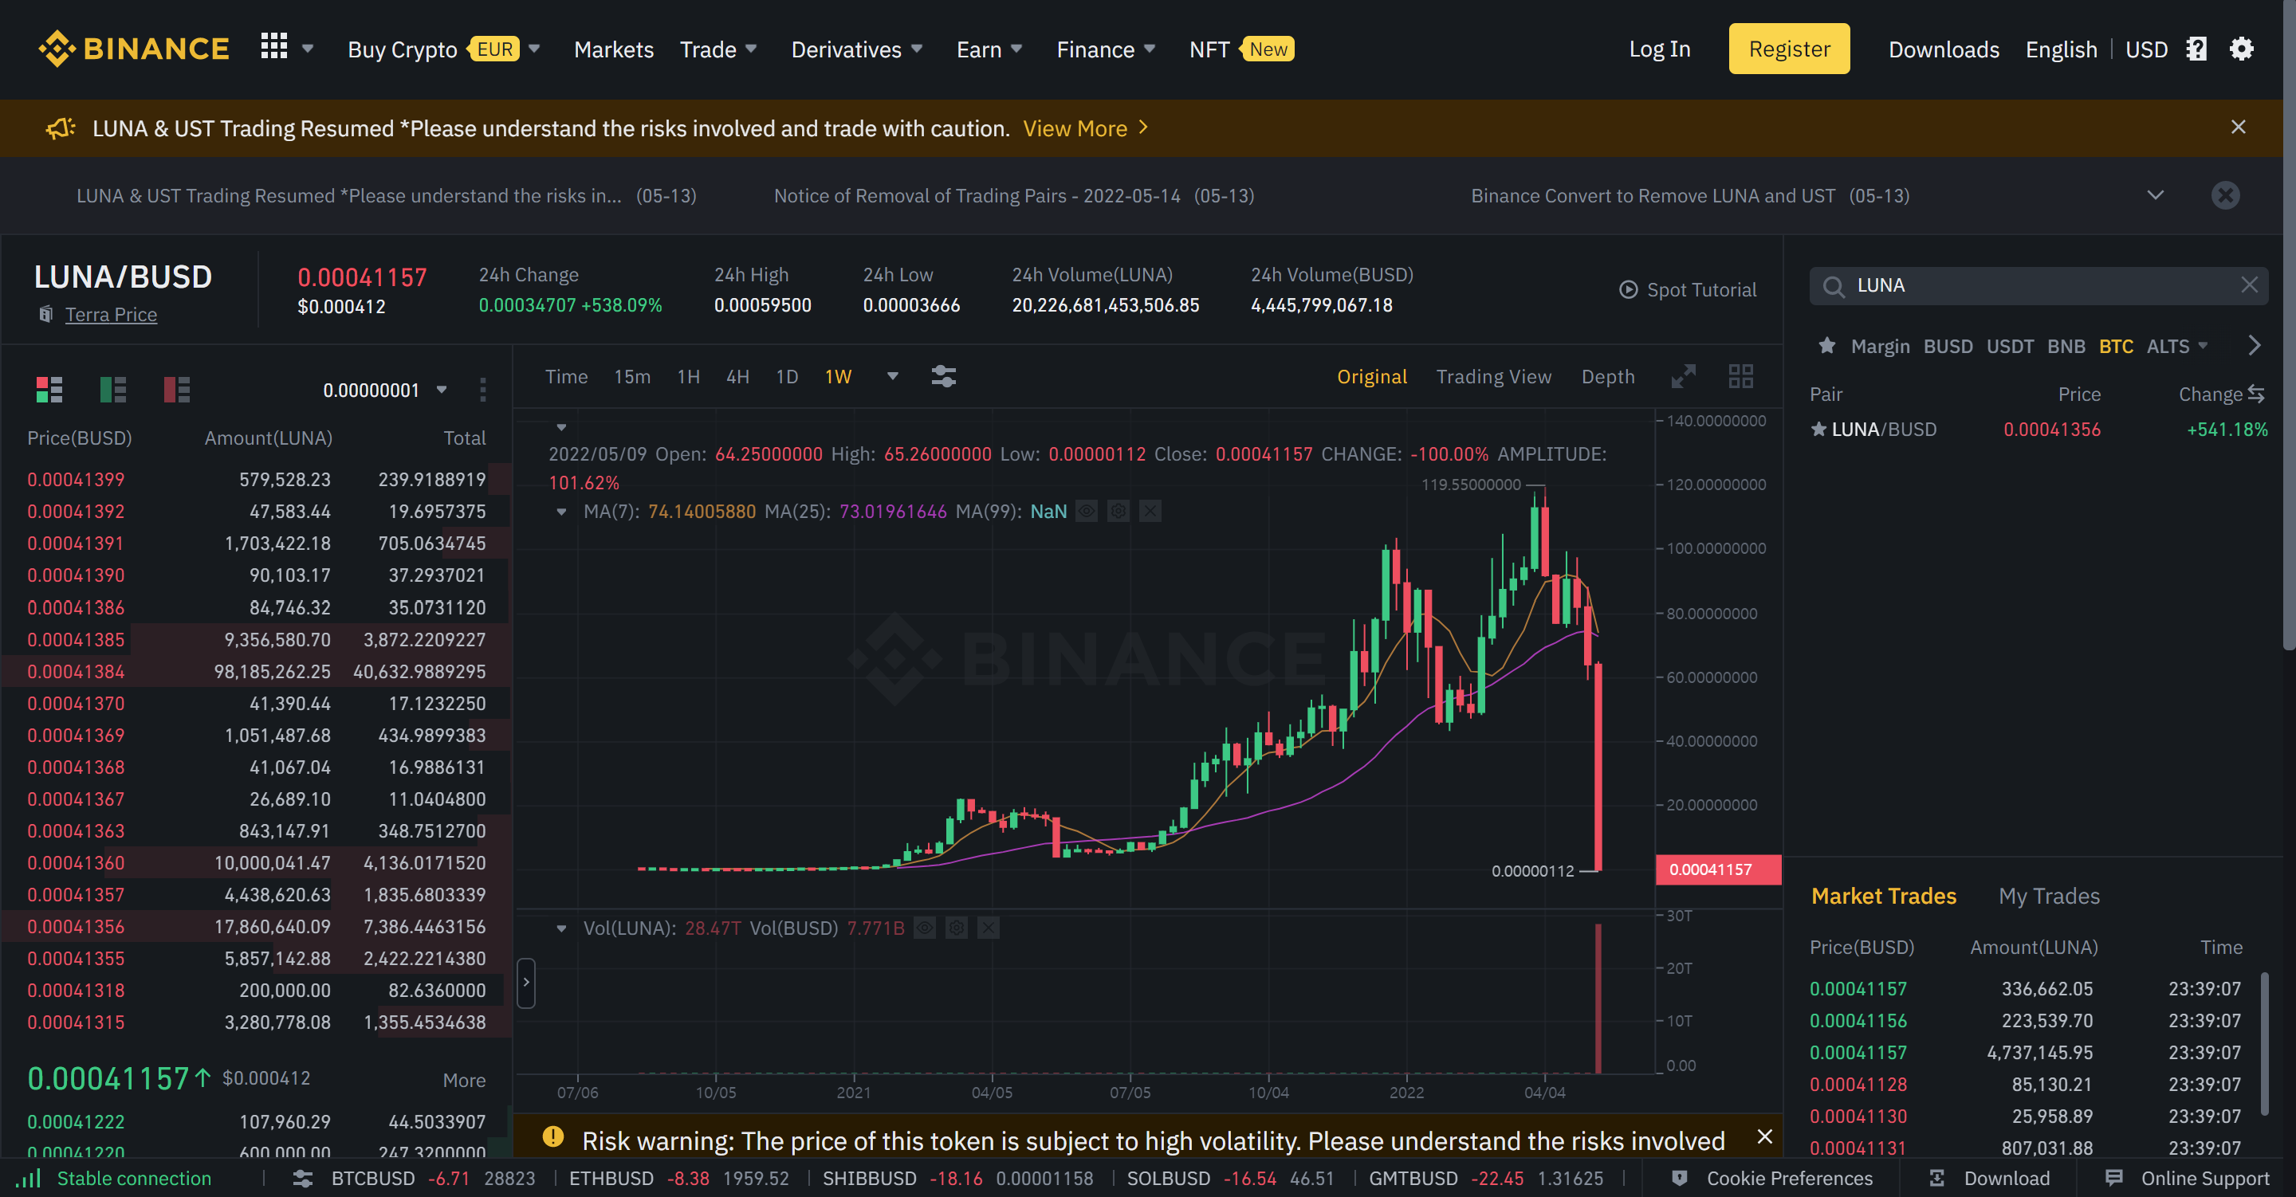The height and width of the screenshot is (1197, 2296).
Task: Remove MA indicator with X
Action: tap(1150, 512)
